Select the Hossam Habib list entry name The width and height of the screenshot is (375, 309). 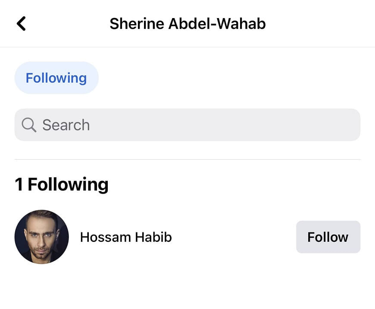point(126,237)
